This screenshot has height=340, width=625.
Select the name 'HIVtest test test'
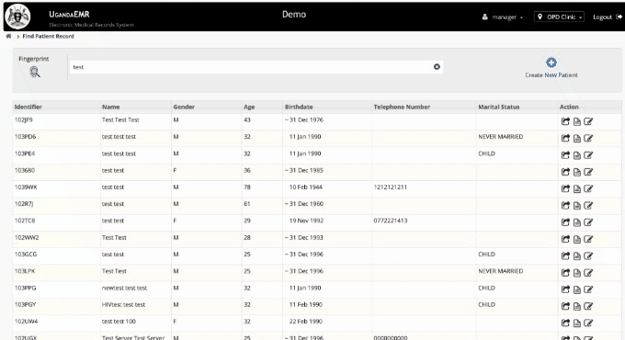pyautogui.click(x=123, y=304)
